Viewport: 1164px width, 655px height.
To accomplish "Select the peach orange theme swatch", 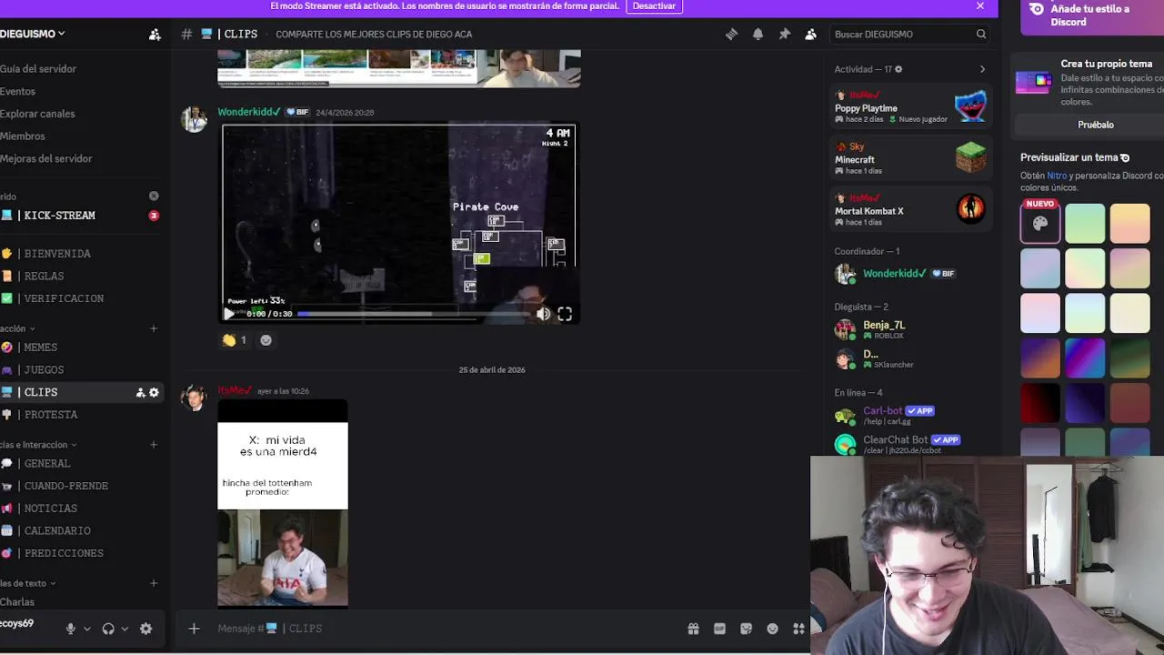I will point(1129,223).
